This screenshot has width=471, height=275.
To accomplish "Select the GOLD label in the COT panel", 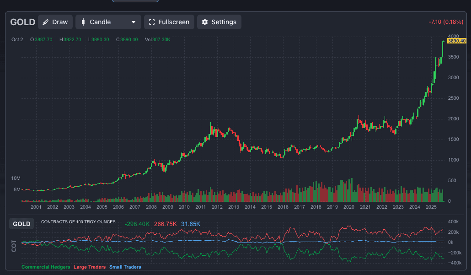I will pos(21,224).
